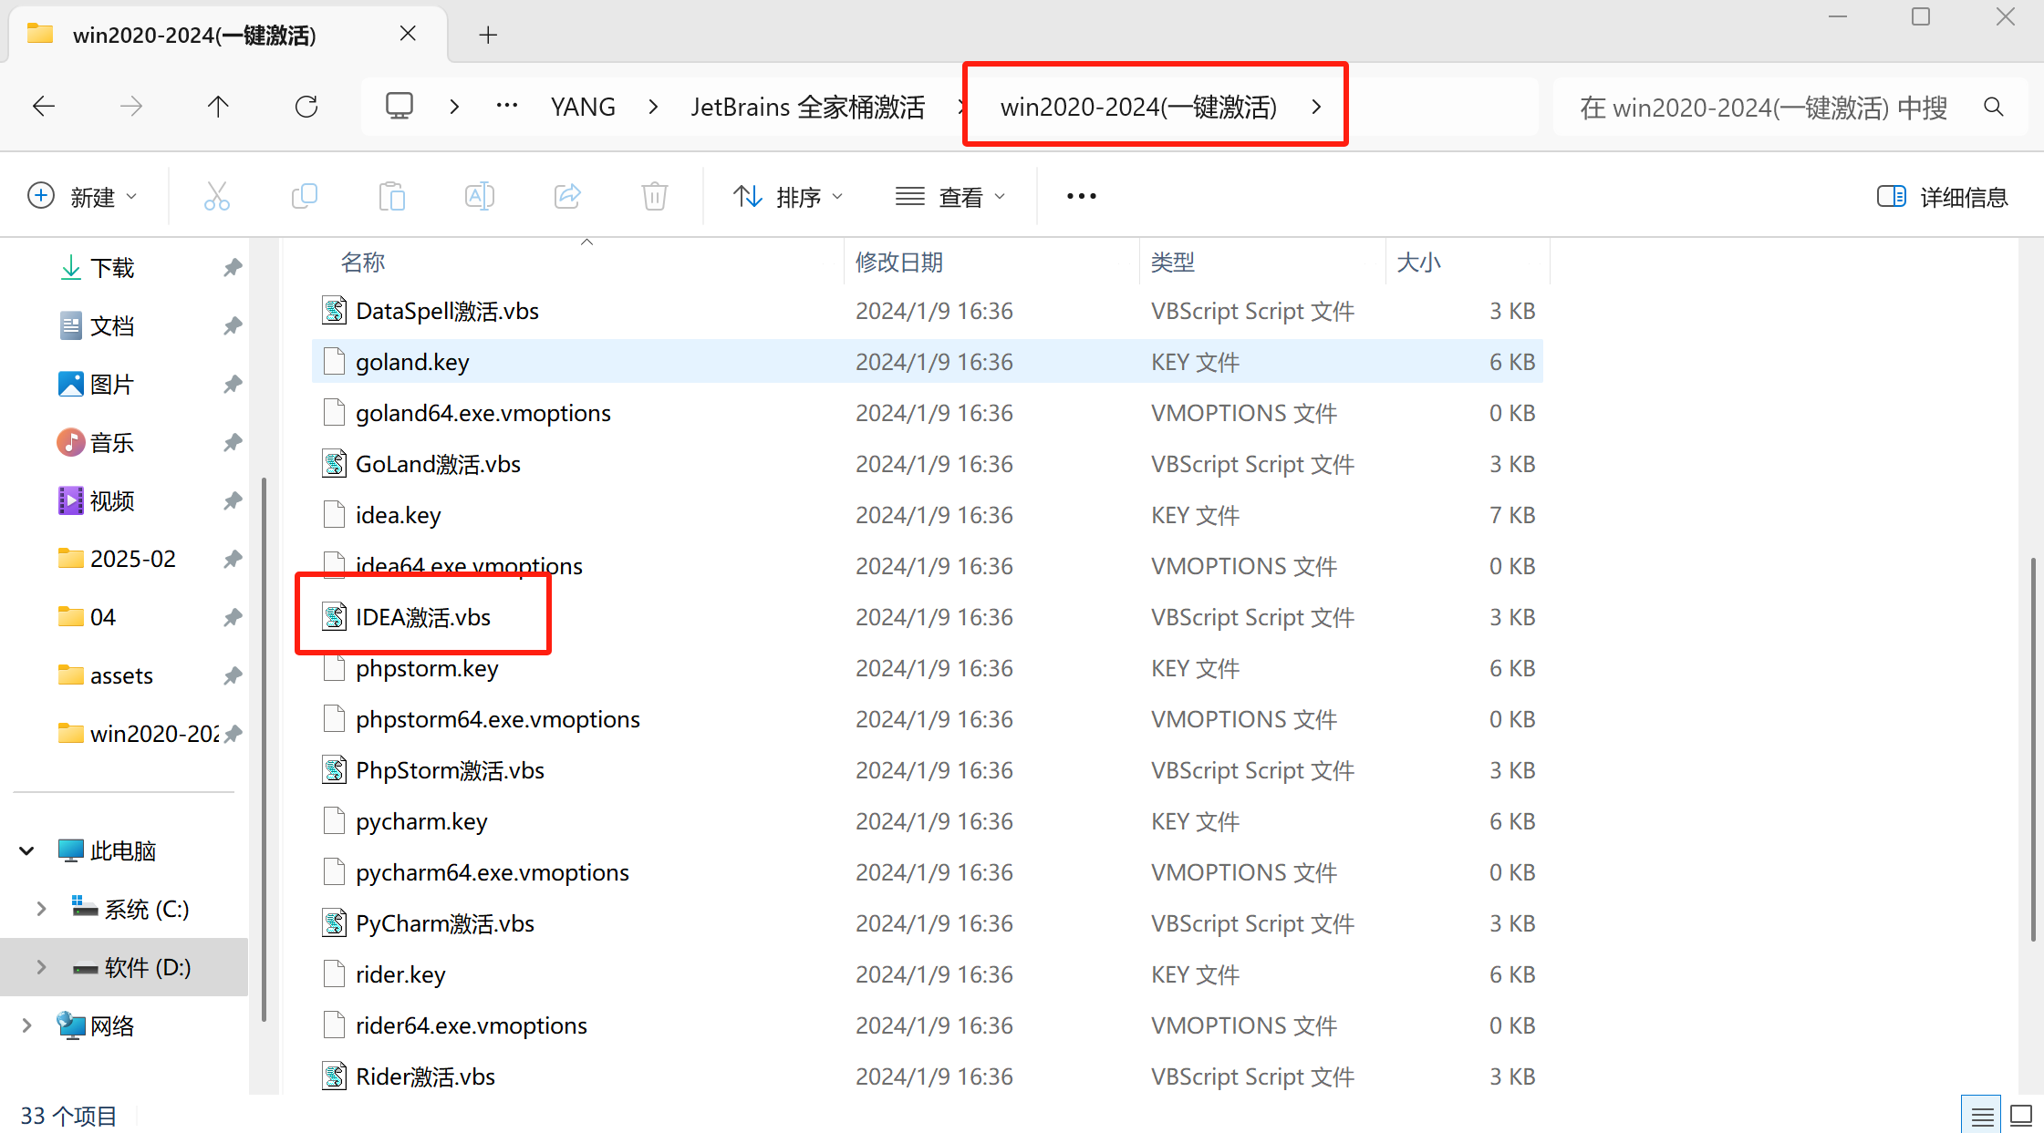Open 音乐 in Quick access

tap(112, 442)
